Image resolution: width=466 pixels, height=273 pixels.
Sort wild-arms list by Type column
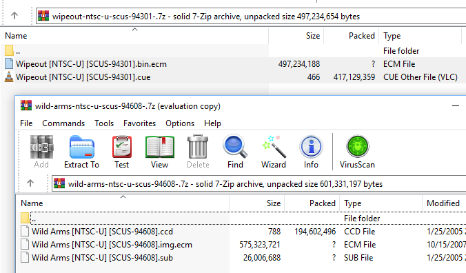(381, 203)
